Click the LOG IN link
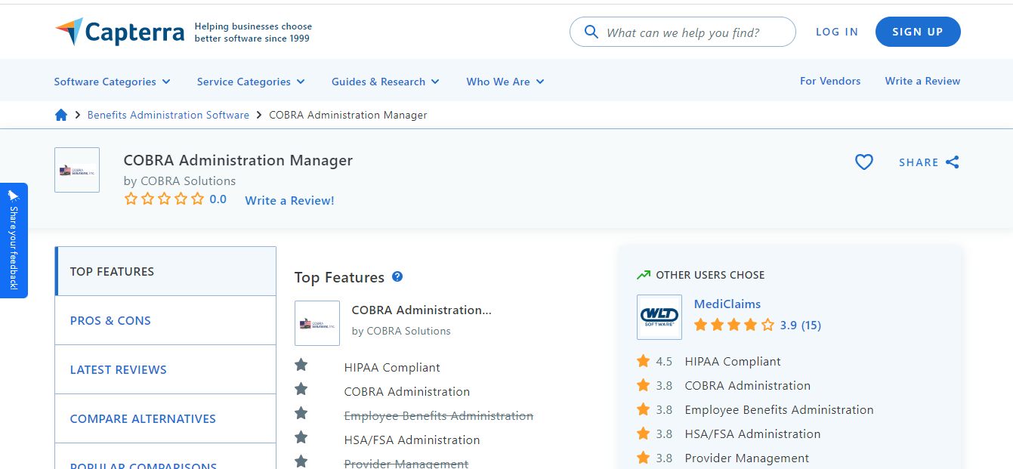Image resolution: width=1013 pixels, height=469 pixels. point(837,32)
